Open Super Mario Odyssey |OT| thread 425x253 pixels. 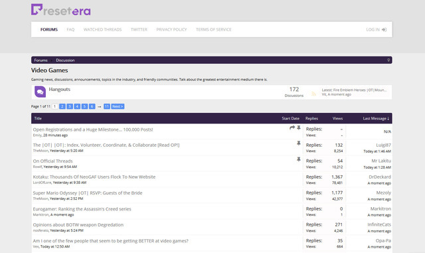pos(88,193)
